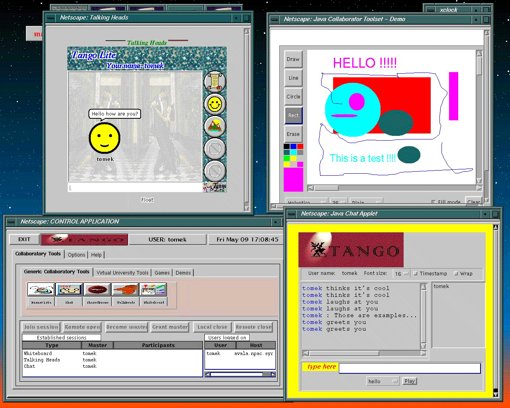Click the yellow tomek smiley avatar
The height and width of the screenshot is (408, 510).
(x=104, y=138)
